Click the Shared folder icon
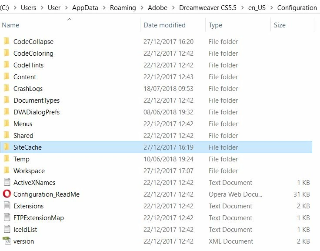Image resolution: width=320 pixels, height=251 pixels. coord(7,135)
